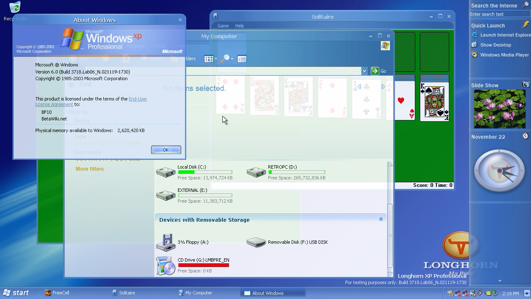Click the Solitaire title bar icon

(x=215, y=16)
